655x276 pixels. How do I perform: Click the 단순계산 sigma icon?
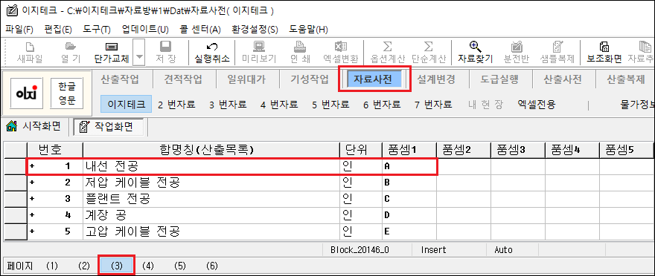tap(429, 46)
